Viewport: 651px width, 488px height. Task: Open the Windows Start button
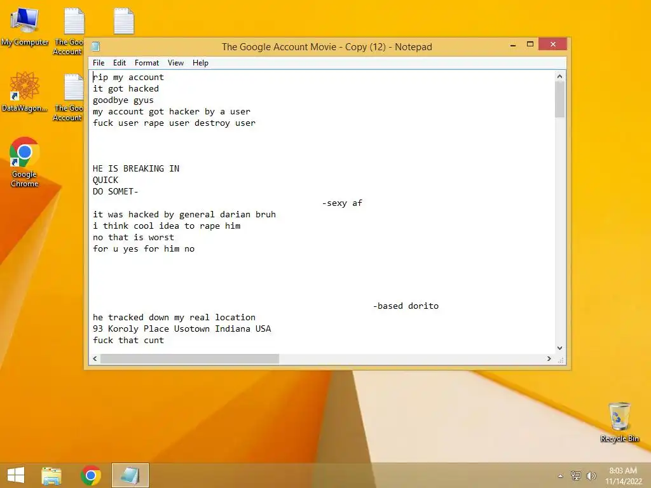click(16, 475)
